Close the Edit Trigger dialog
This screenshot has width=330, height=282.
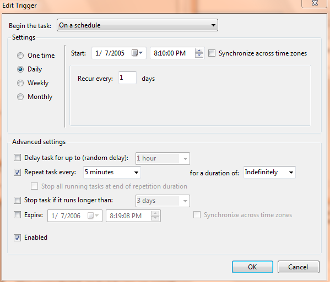(315, 3)
